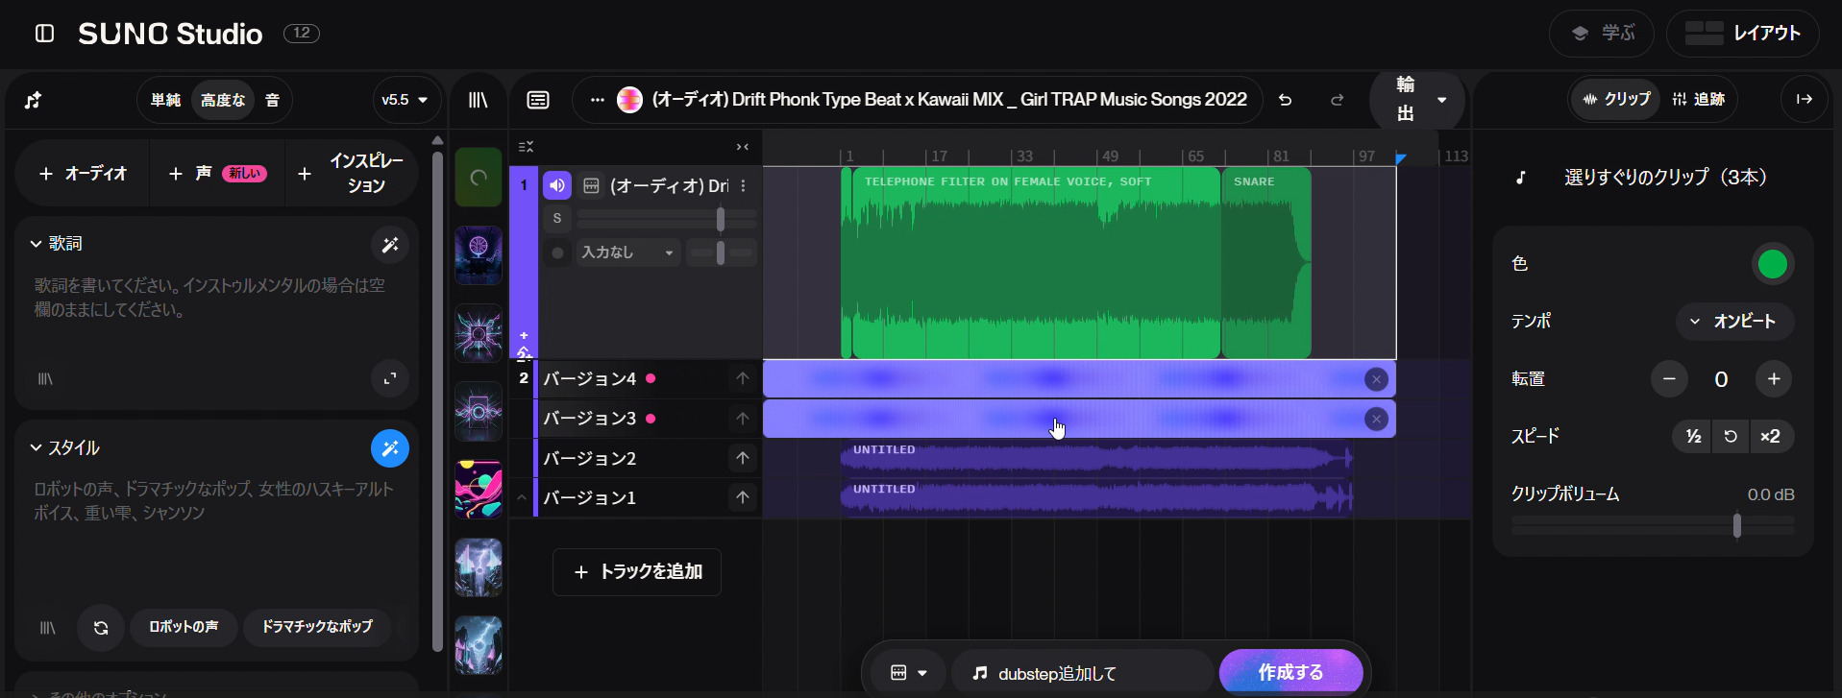Open track 1 three-dot options menu

[744, 185]
